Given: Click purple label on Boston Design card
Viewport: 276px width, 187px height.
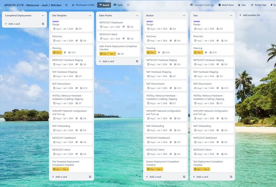Looking at the screenshot, I should [x=149, y=21].
